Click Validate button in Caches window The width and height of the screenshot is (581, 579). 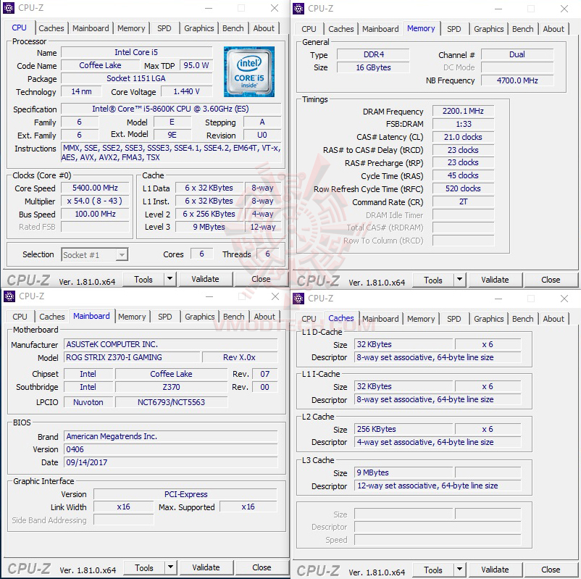click(495, 570)
